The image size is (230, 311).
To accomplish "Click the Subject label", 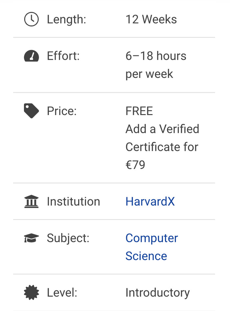I will pyautogui.click(x=68, y=238).
